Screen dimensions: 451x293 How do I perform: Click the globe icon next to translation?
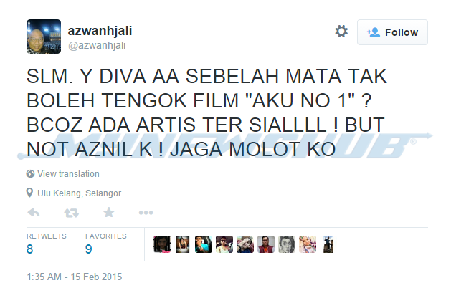point(30,174)
